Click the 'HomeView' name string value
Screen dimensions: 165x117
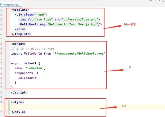[x=35, y=68]
